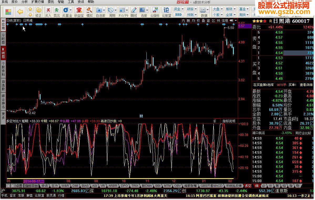Expand the 基金 dropdown
The width and height of the screenshot is (315, 200).
click(x=244, y=9)
